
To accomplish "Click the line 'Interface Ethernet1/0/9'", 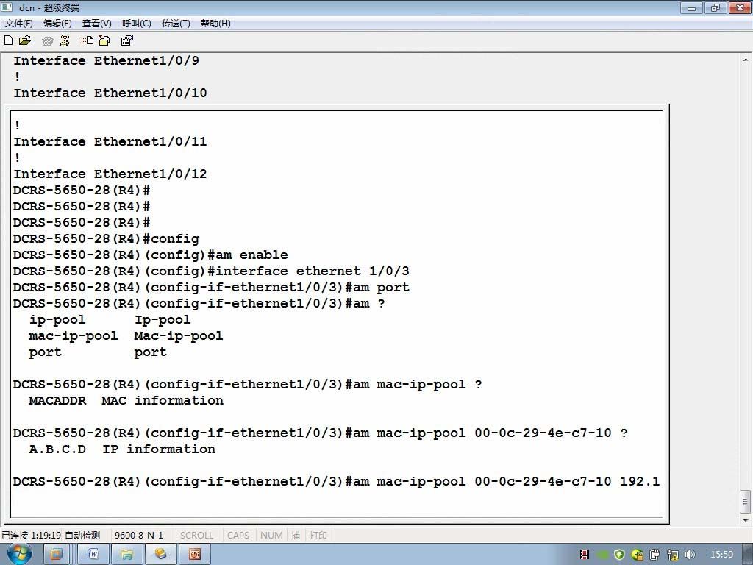I will point(106,60).
